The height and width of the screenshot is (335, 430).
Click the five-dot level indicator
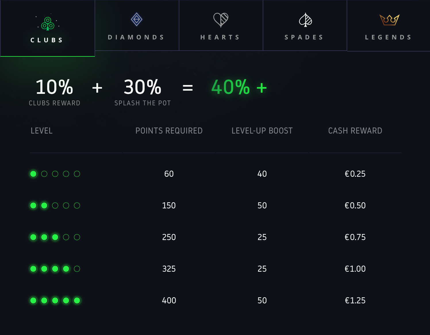[x=55, y=300]
